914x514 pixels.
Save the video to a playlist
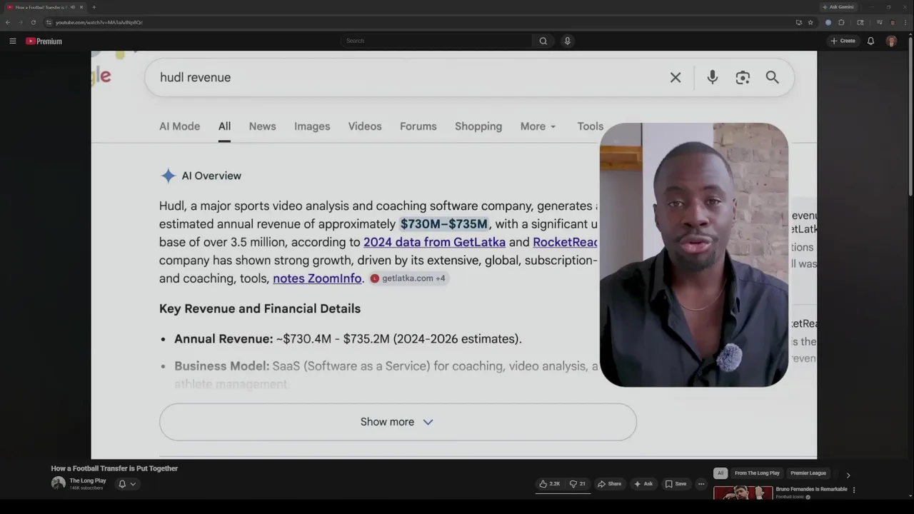[676, 484]
